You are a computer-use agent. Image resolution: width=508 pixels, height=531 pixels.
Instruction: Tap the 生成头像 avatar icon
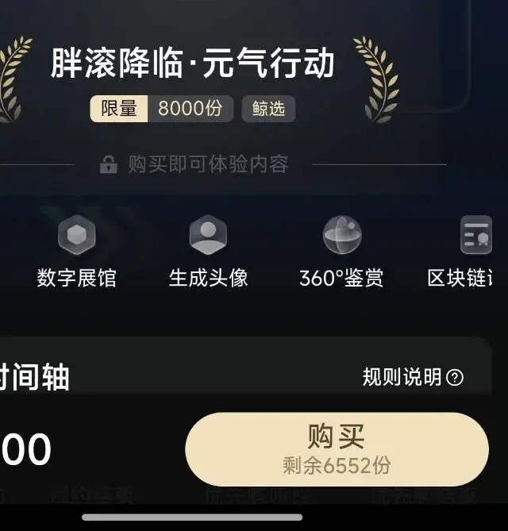point(208,234)
